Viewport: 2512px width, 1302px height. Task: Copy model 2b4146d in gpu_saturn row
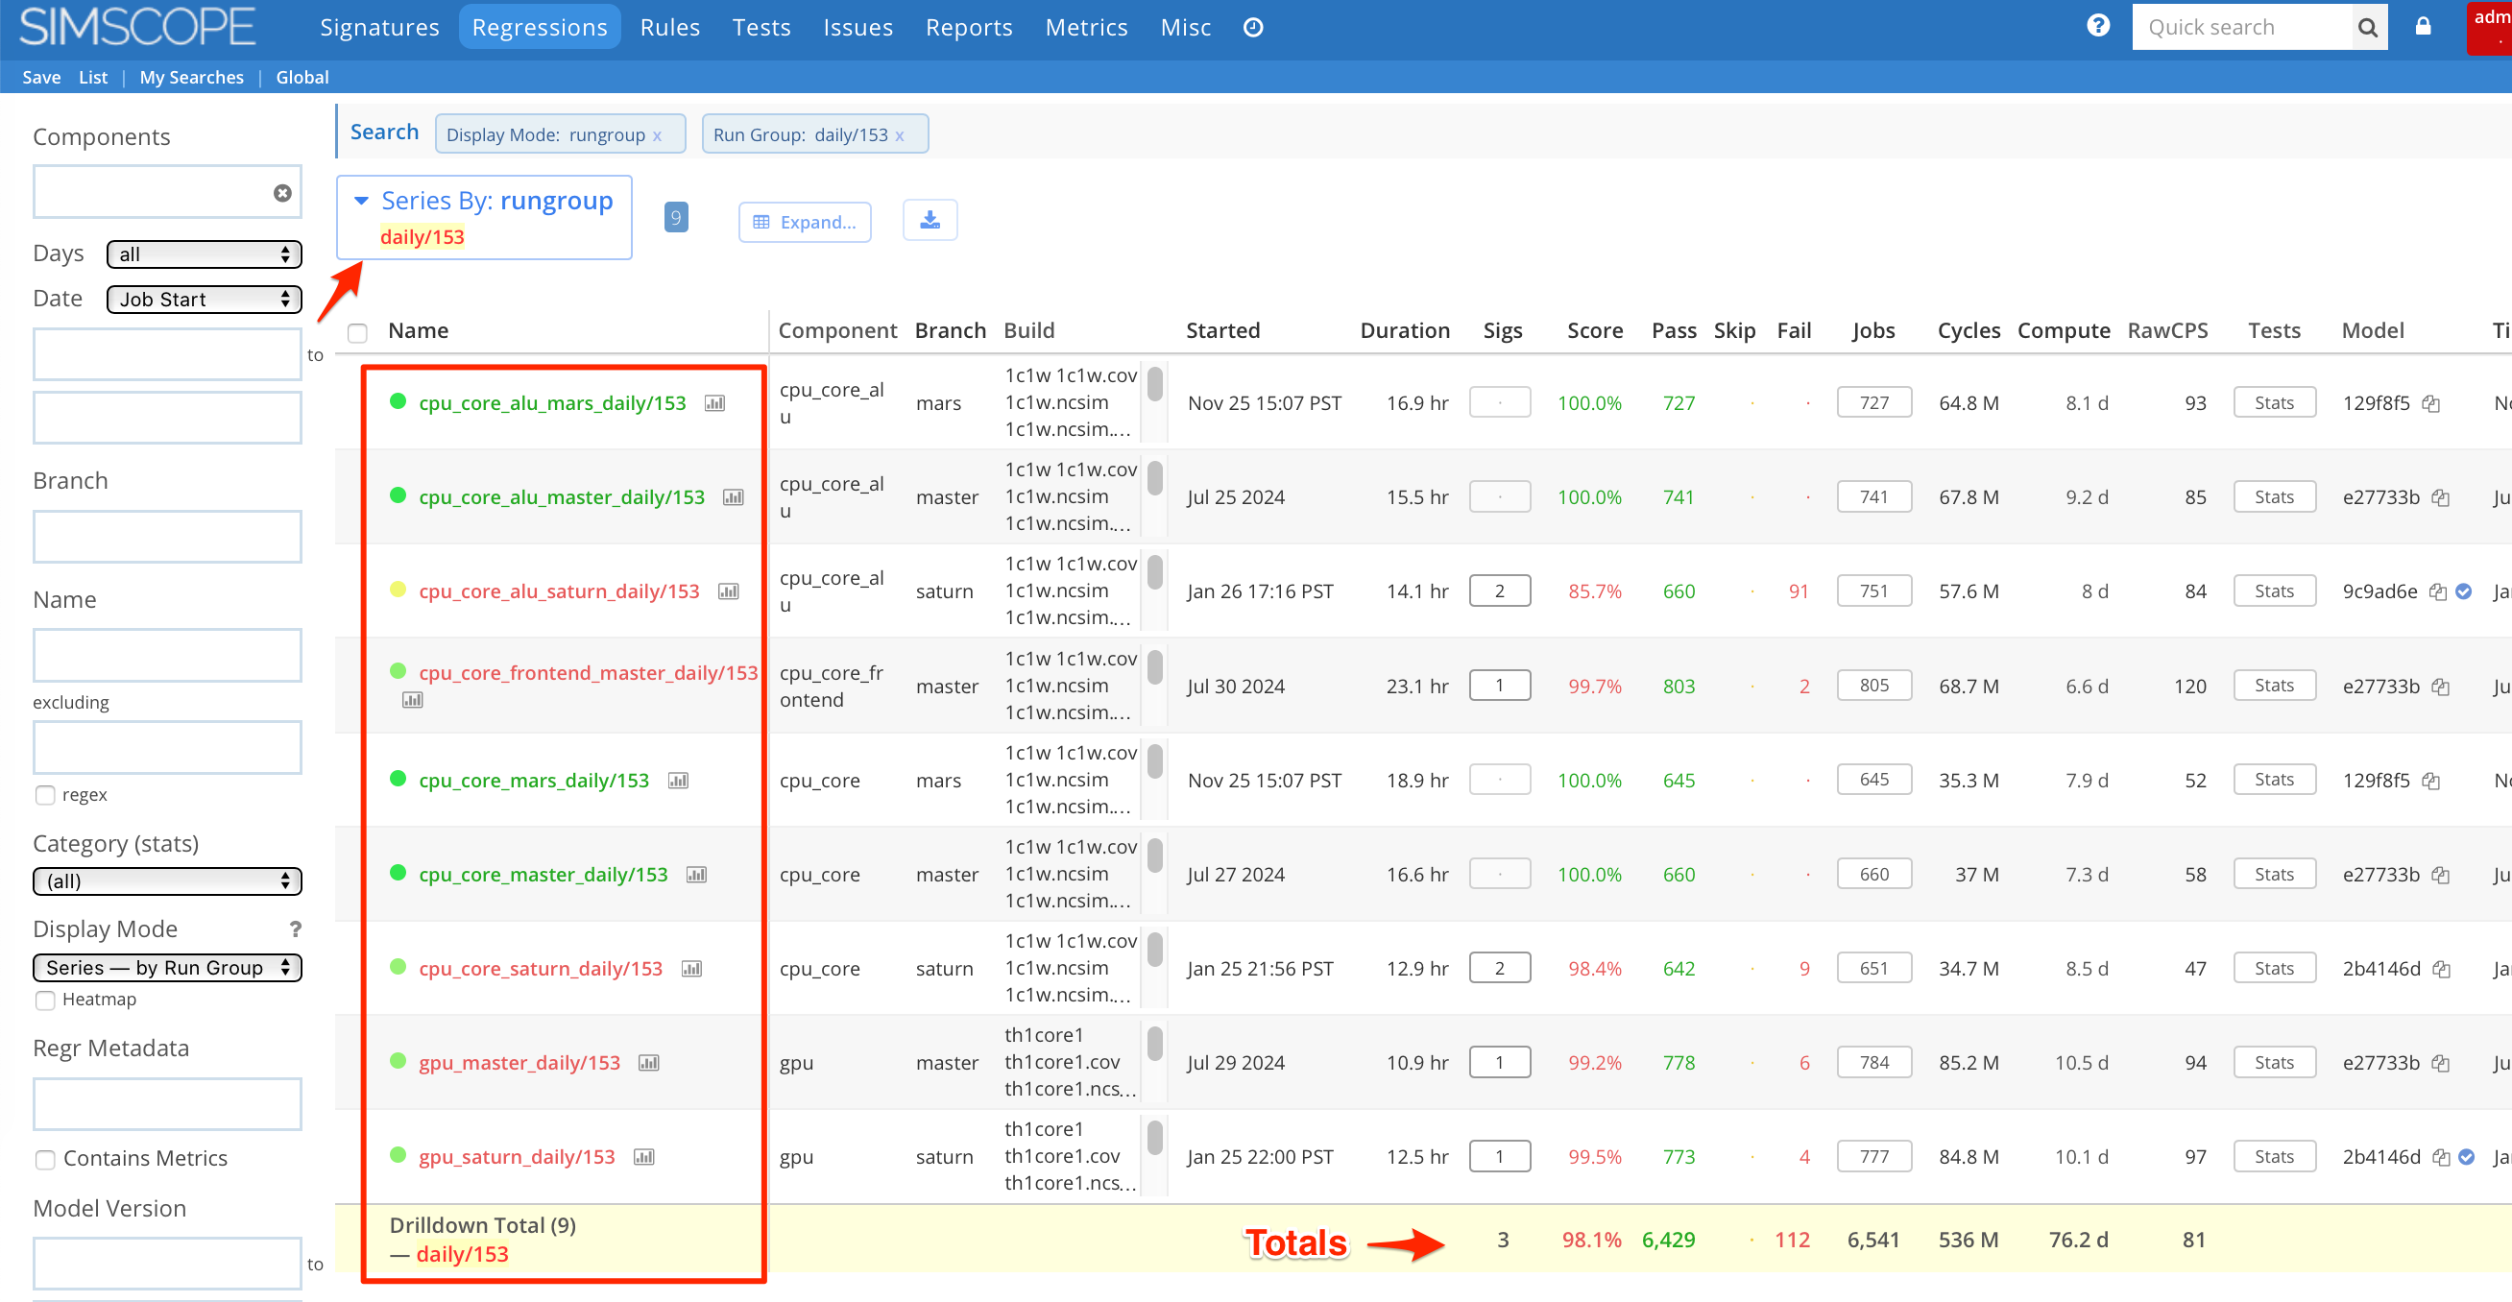point(2440,1156)
